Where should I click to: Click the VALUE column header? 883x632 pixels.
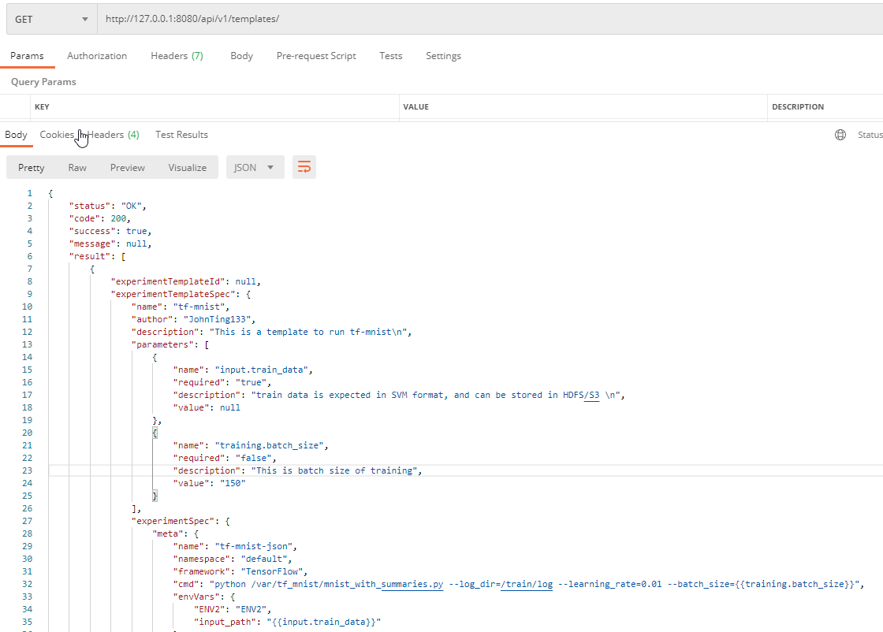[x=415, y=106]
